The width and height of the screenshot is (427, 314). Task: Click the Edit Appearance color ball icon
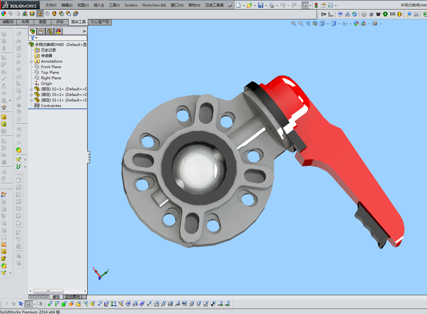[4, 14]
